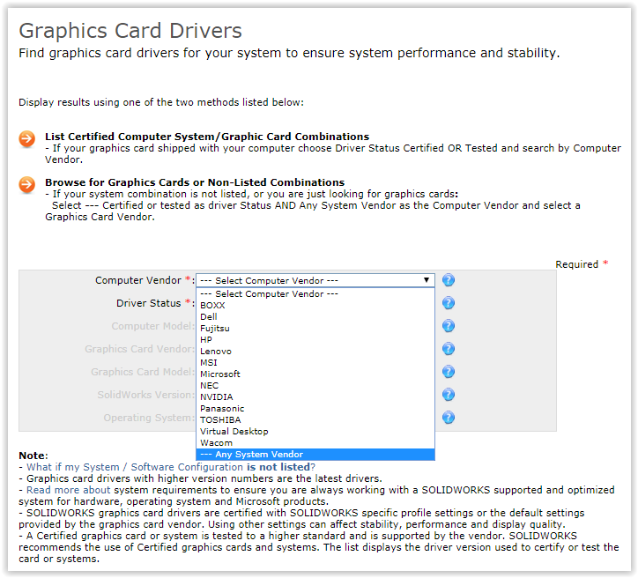
Task: Pick Fujitsu in the vendor dropdown
Action: [315, 329]
